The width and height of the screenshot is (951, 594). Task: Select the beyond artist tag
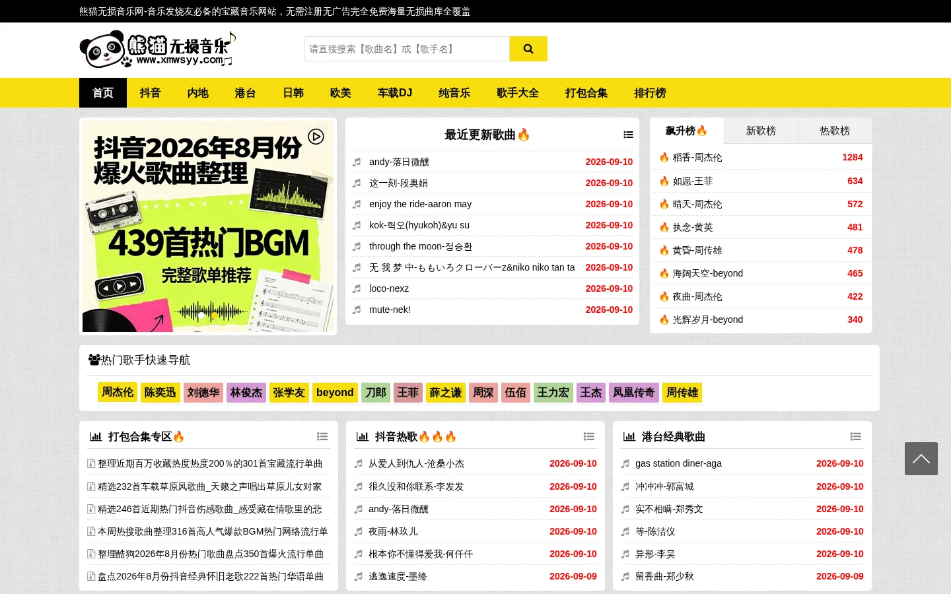(x=335, y=392)
